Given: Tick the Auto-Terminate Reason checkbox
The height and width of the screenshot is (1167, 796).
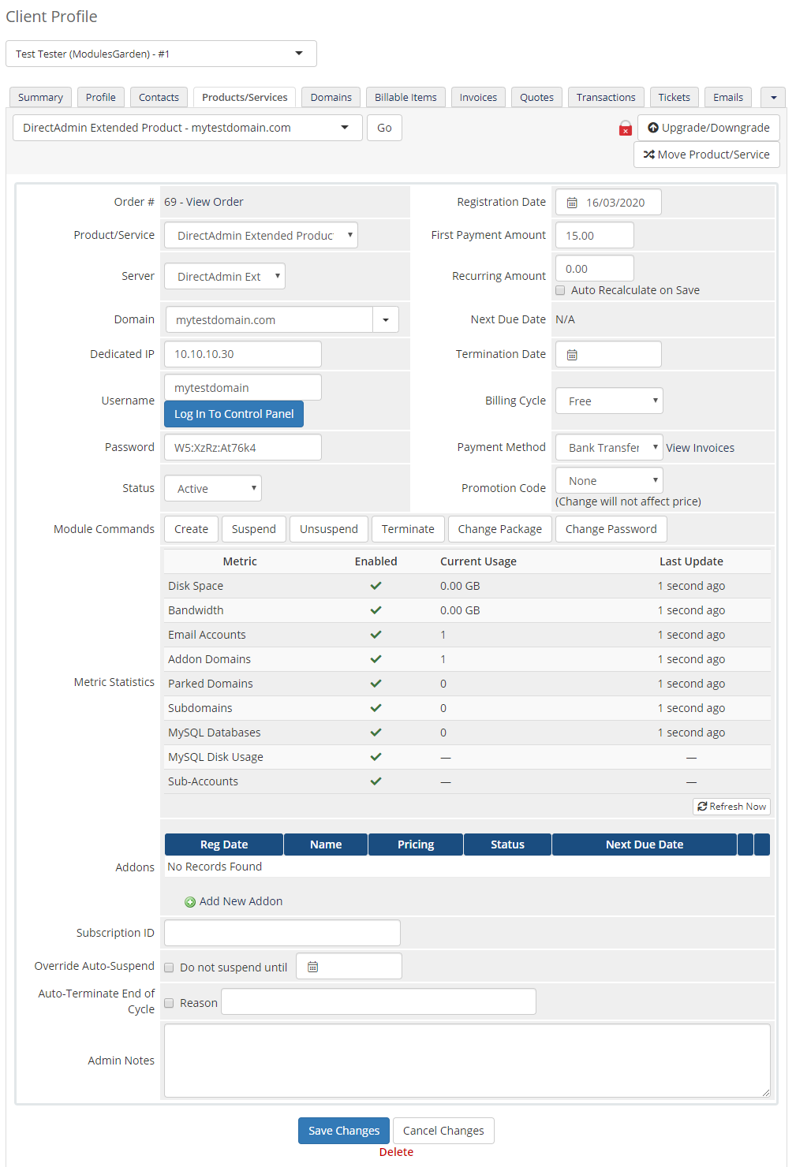Looking at the screenshot, I should [169, 1003].
